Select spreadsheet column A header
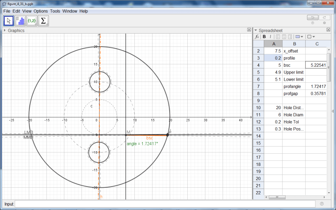Viewport: 336px width, 210px height. point(273,44)
